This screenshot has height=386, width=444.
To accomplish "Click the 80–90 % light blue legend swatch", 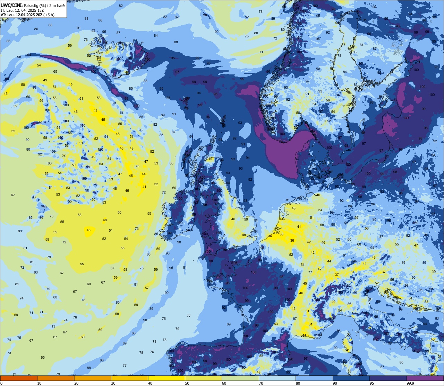I will point(314,378).
